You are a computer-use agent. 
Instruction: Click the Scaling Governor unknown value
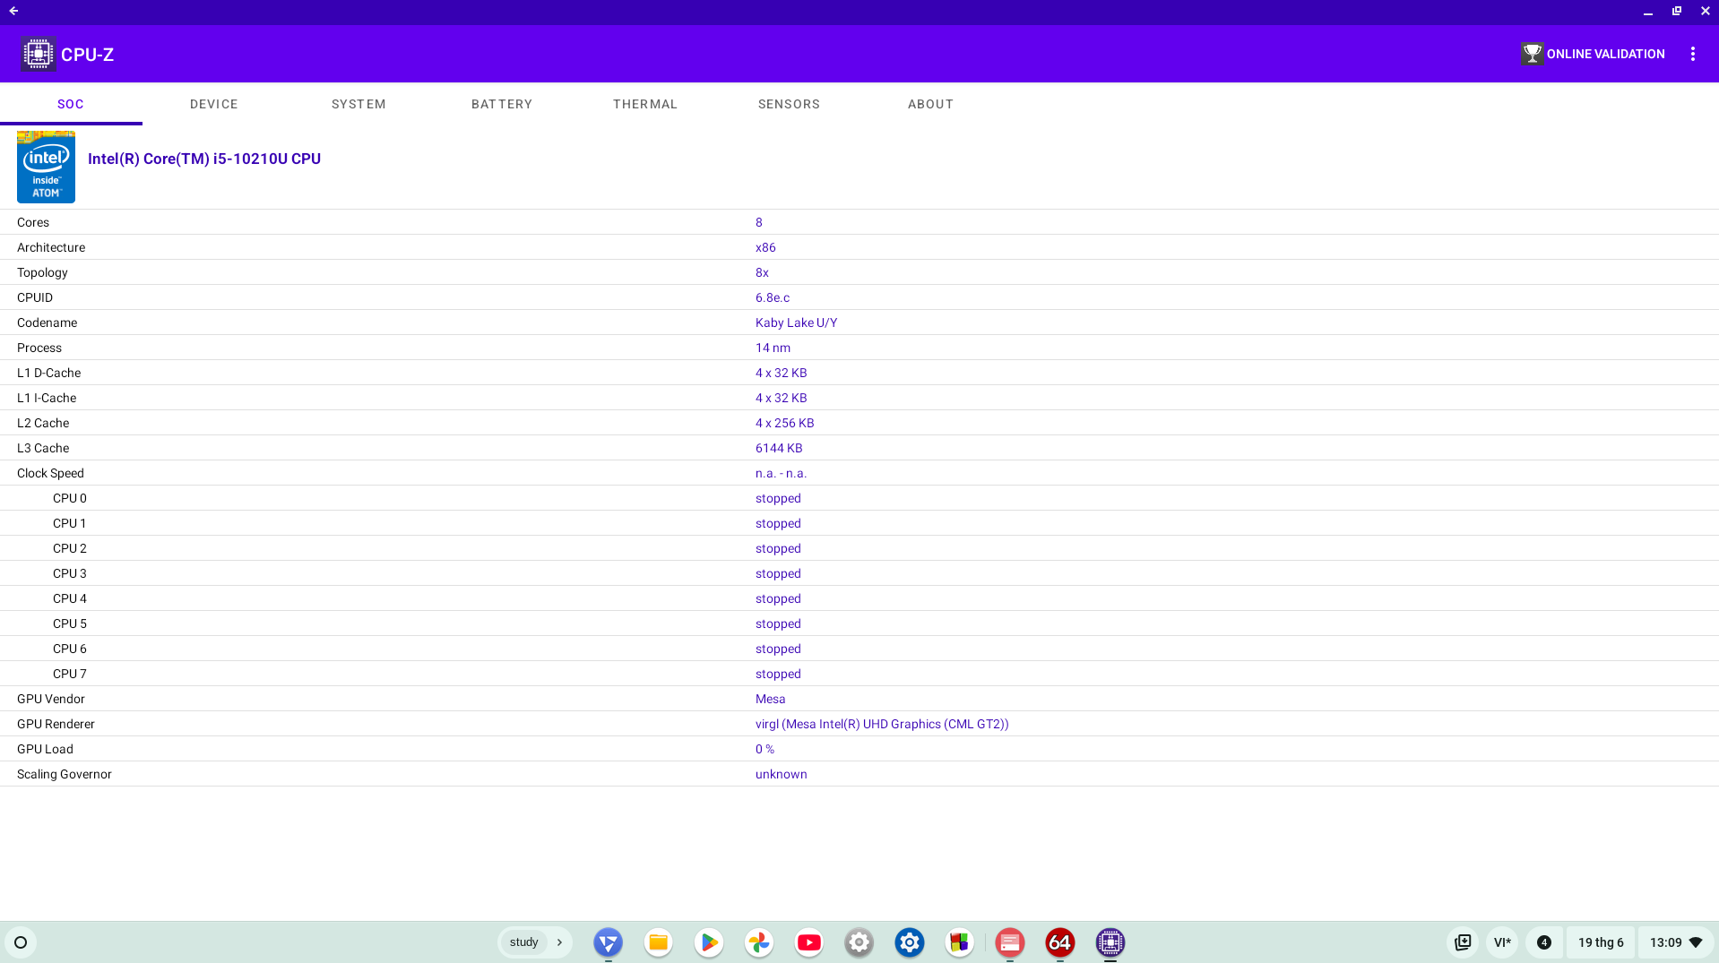click(781, 774)
